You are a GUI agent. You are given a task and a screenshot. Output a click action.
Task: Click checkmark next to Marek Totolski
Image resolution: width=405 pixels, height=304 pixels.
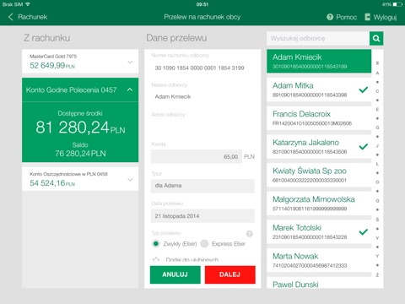364,232
